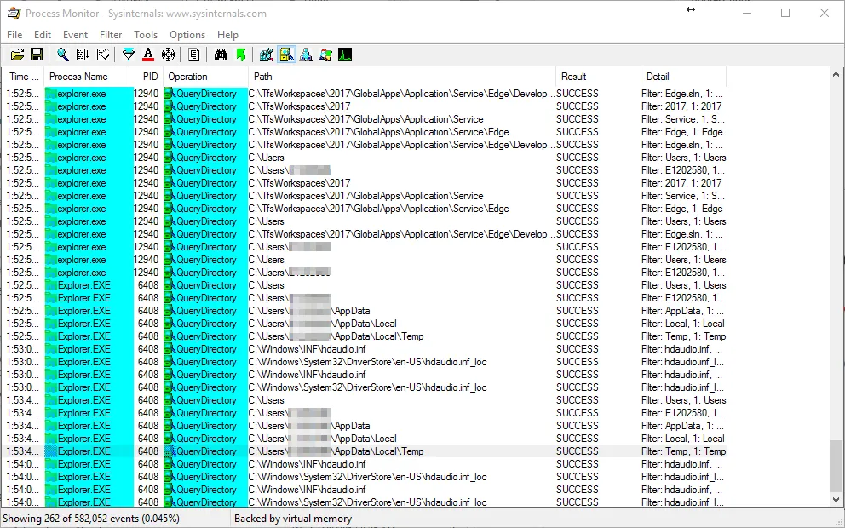The image size is (845, 528).
Task: Click the Detail column header
Action: click(683, 77)
